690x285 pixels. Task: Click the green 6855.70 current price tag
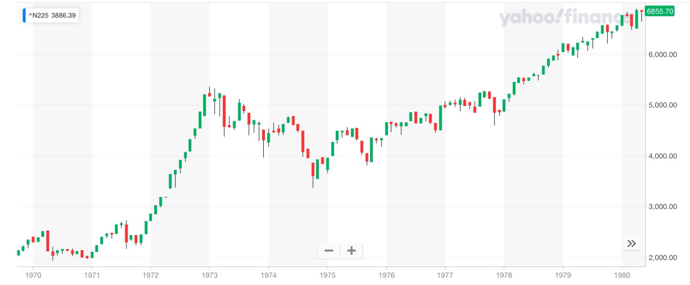point(660,11)
